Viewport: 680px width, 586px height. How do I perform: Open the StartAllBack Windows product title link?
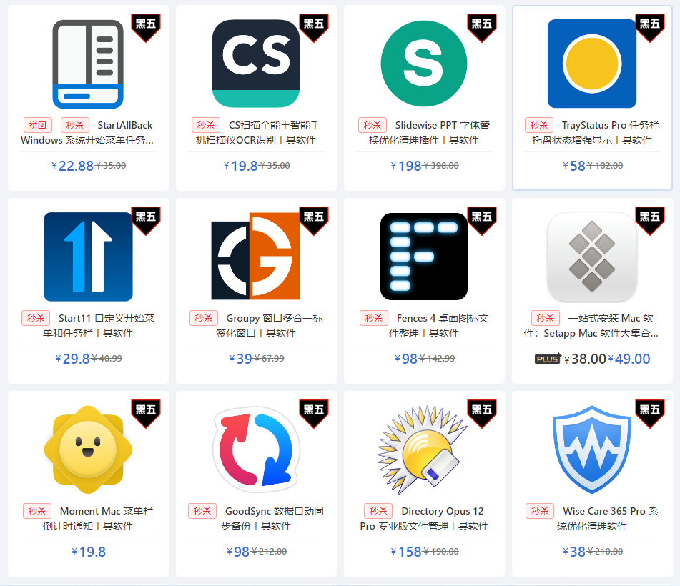87,133
